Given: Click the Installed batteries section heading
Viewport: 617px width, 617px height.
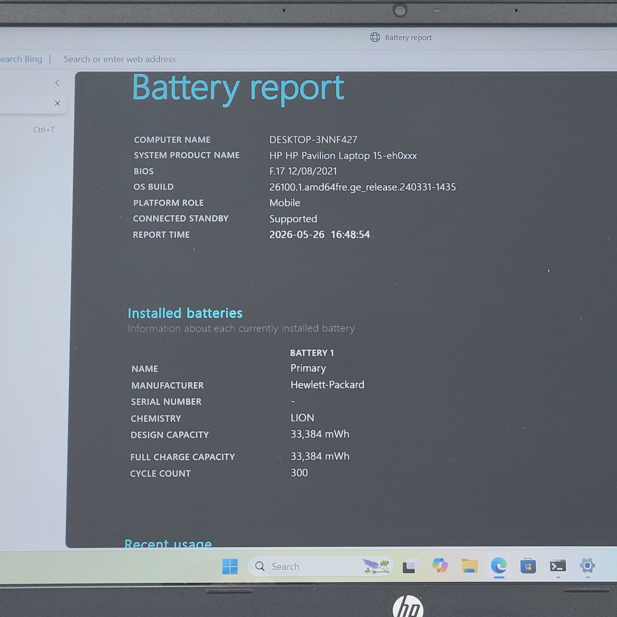Looking at the screenshot, I should [x=185, y=313].
